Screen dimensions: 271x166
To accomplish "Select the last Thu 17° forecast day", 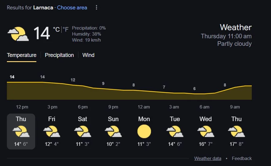I will click(x=236, y=131).
